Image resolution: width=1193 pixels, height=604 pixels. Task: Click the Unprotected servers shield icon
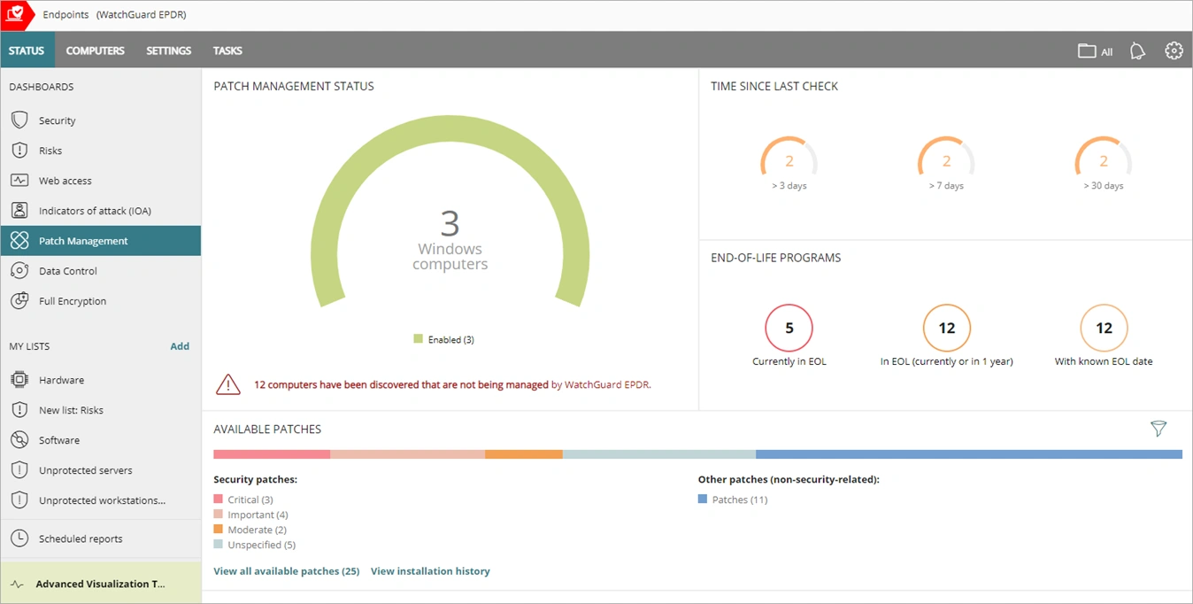click(x=19, y=470)
